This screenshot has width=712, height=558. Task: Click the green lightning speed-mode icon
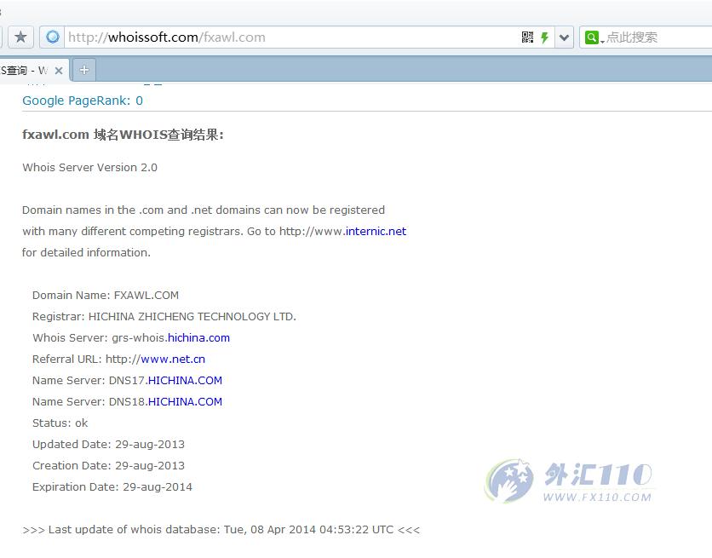click(x=544, y=37)
